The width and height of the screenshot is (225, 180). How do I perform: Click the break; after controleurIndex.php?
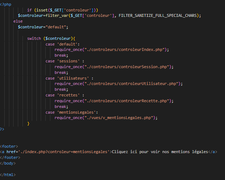(61, 55)
